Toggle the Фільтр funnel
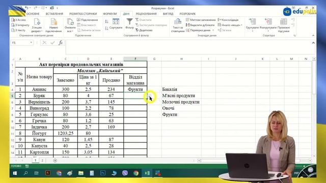This screenshot has height=183, width=326. click(x=129, y=24)
